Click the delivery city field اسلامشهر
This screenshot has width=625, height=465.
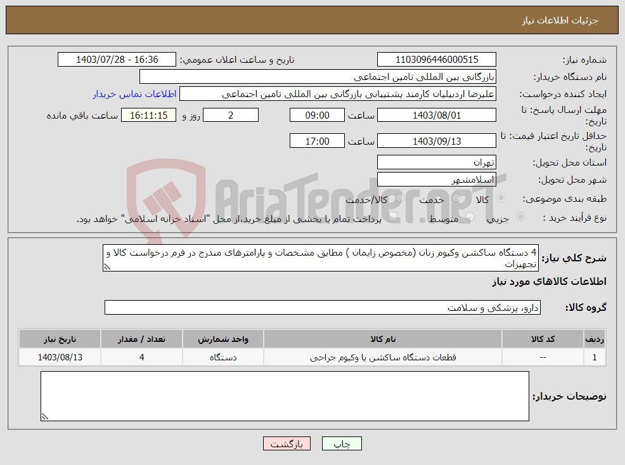[x=437, y=180]
